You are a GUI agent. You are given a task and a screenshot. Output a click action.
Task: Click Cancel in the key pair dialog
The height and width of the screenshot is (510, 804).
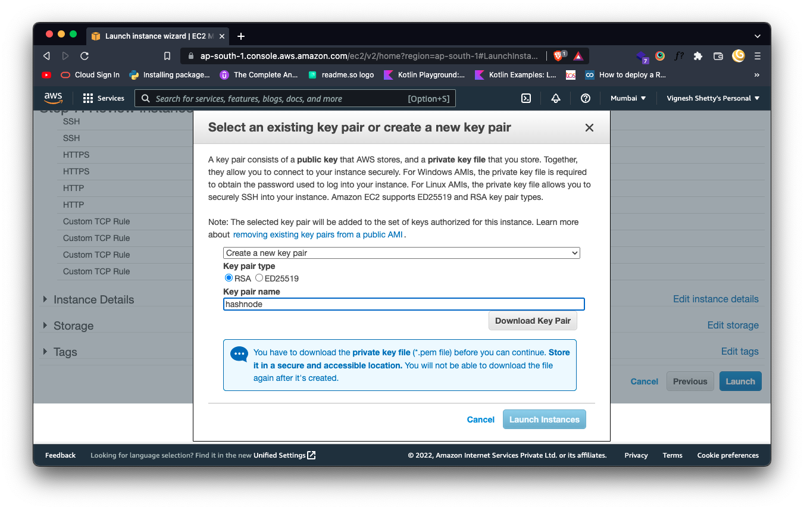pyautogui.click(x=481, y=420)
